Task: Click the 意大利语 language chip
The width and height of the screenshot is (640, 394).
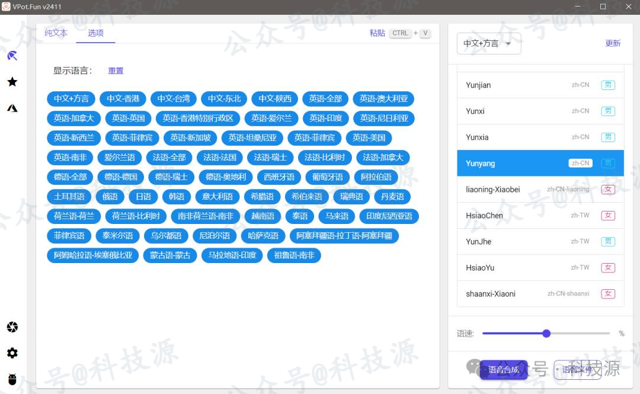Action: 217,197
